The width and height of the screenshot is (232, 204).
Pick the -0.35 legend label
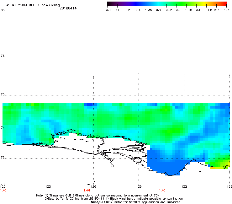[x=148, y=10]
